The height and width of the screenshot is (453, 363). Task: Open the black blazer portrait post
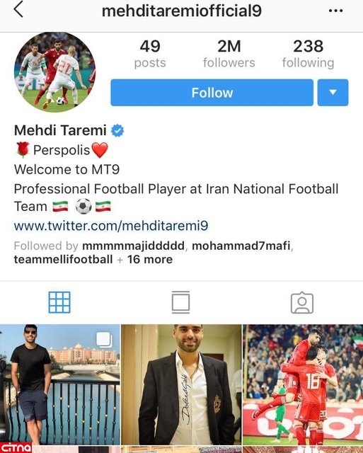point(181,384)
